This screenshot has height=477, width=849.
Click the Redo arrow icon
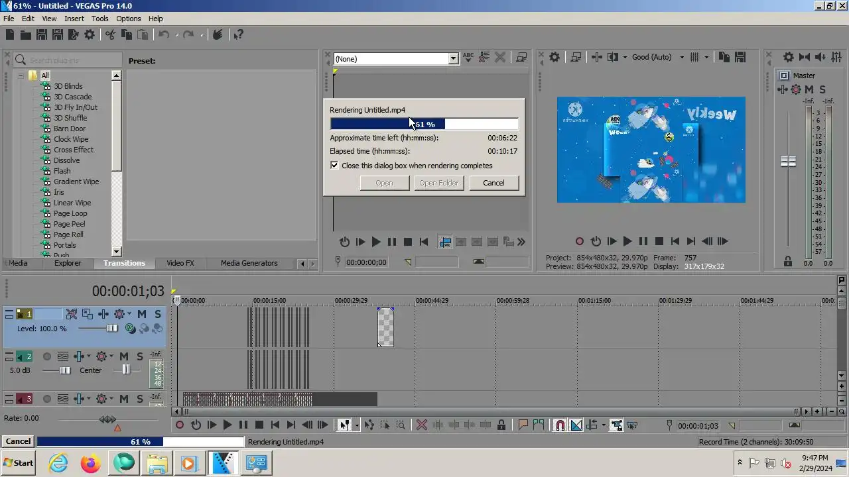[x=188, y=35]
